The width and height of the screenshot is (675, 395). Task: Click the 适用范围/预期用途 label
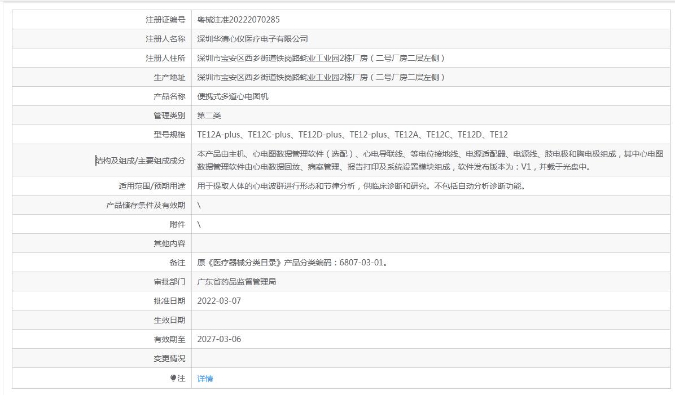point(152,186)
